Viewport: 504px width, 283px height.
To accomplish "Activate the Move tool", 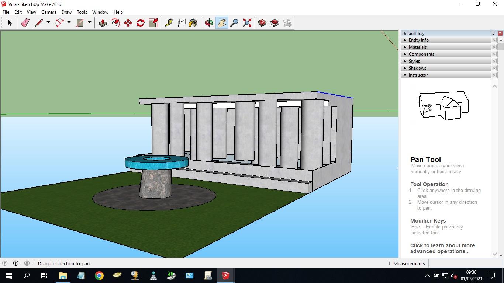I will pos(128,23).
